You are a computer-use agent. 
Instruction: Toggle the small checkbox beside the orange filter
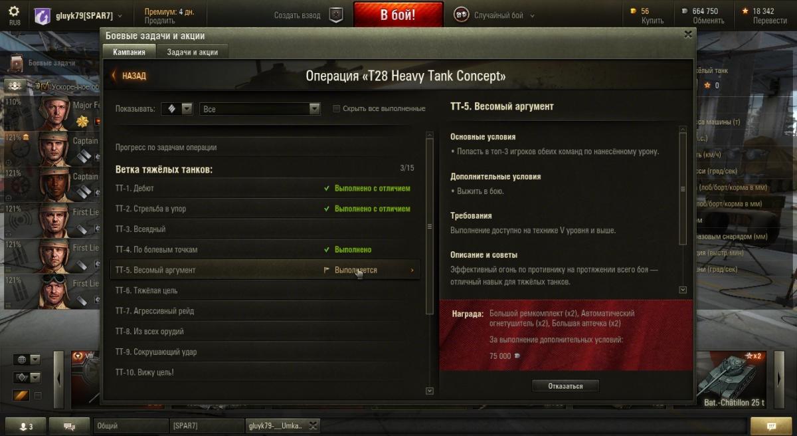pyautogui.click(x=37, y=395)
